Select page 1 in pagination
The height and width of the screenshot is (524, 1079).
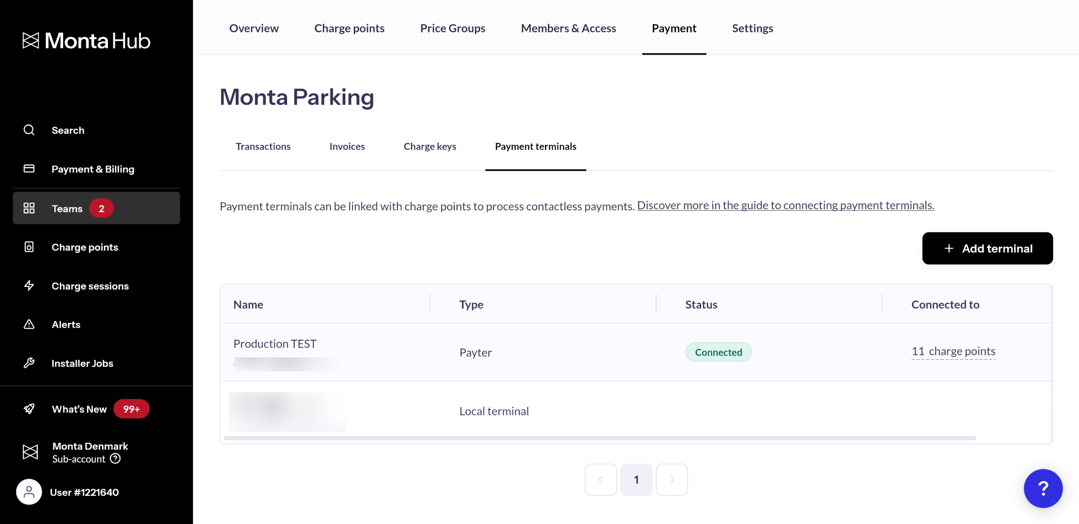(636, 480)
